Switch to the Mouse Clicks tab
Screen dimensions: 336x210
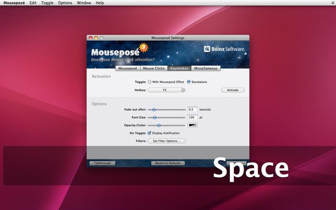click(x=154, y=68)
